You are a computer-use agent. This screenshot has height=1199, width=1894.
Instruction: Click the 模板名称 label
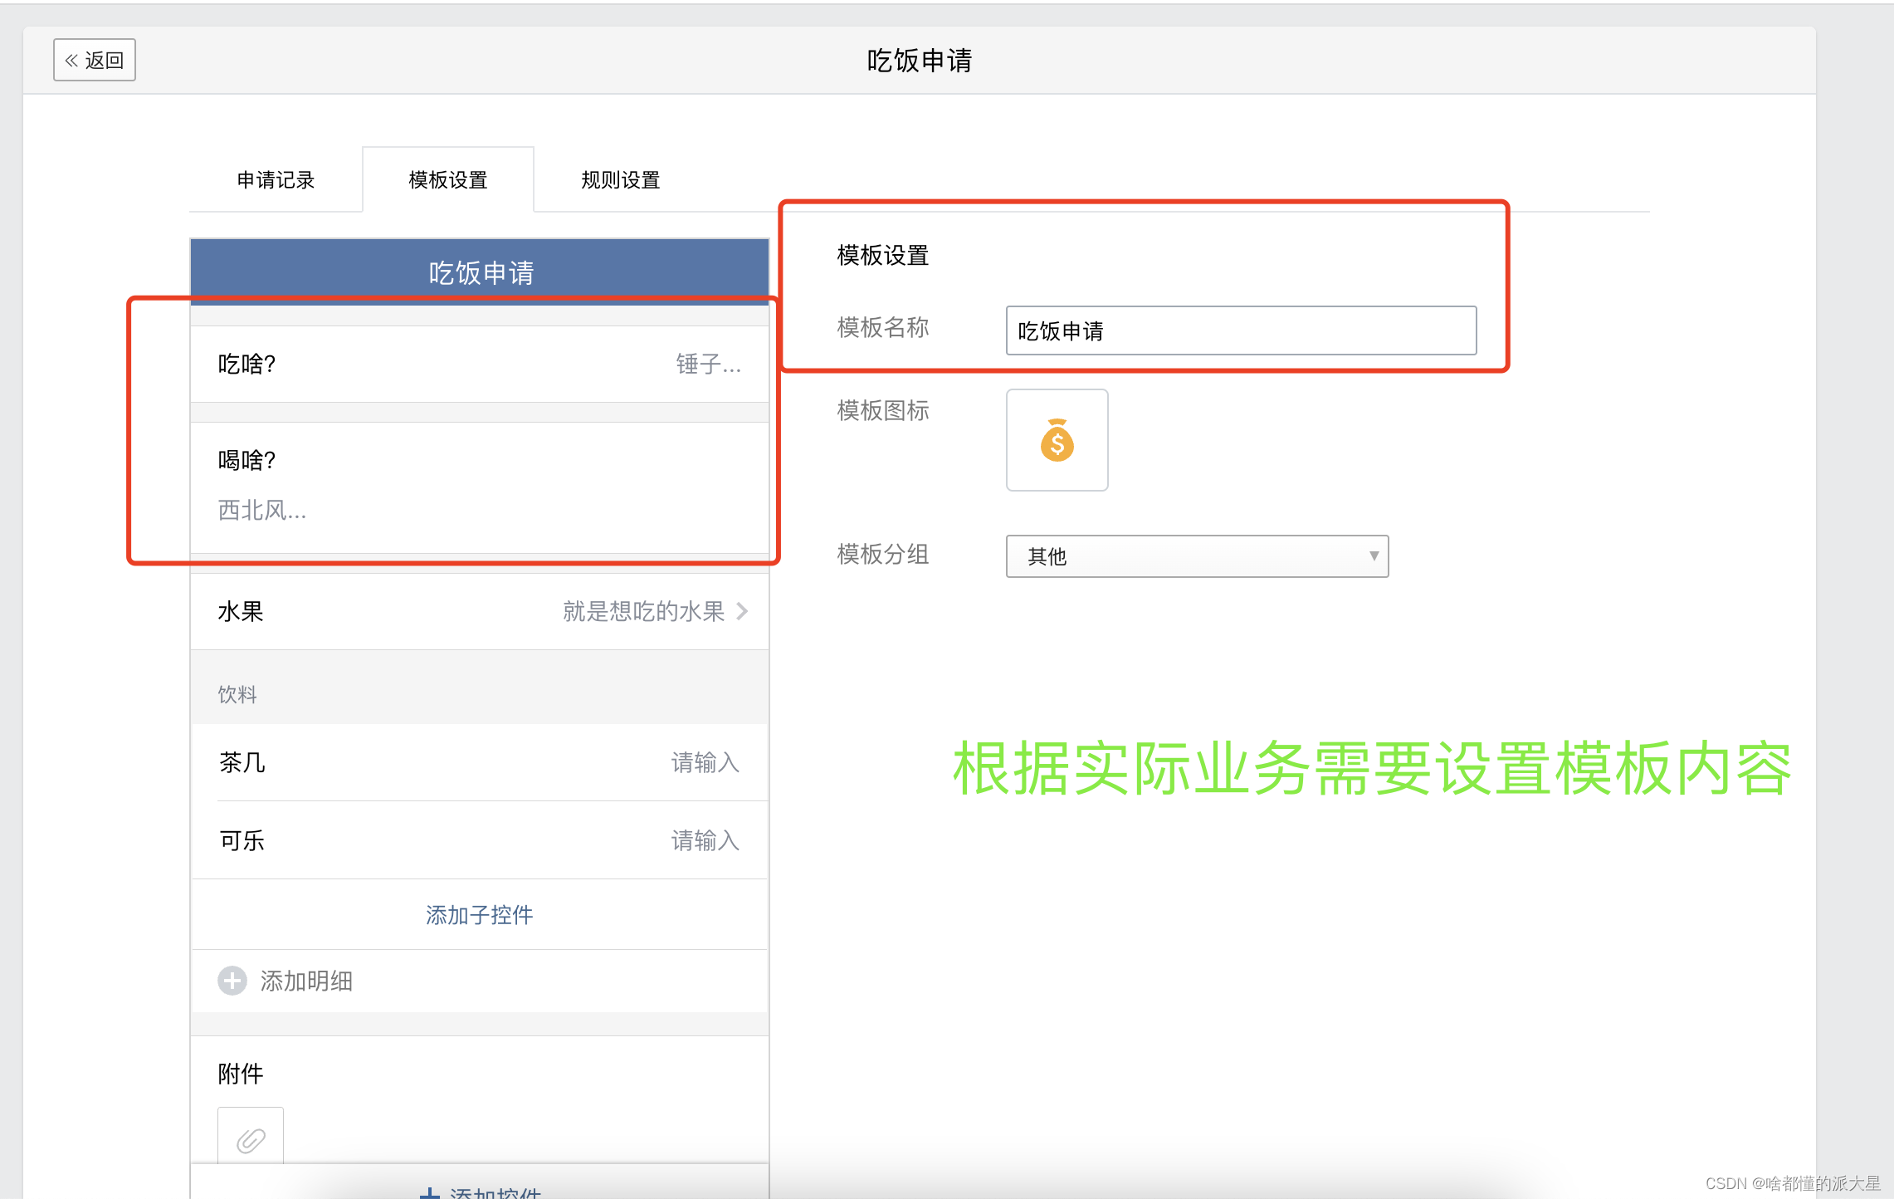tap(883, 328)
